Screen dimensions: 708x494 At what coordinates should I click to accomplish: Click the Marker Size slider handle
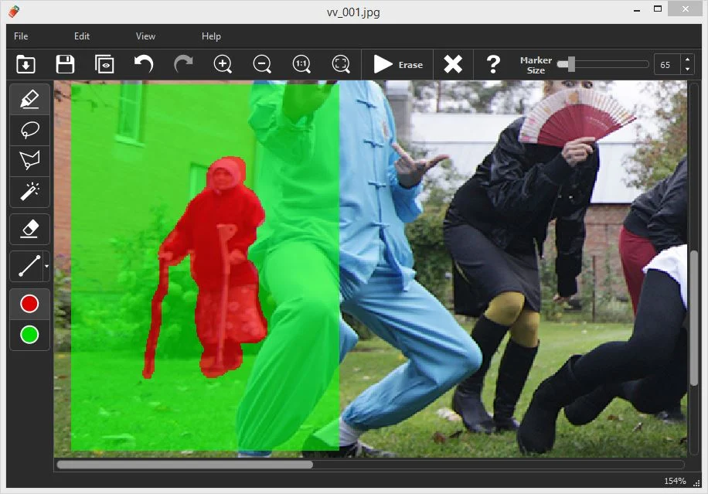click(x=570, y=64)
